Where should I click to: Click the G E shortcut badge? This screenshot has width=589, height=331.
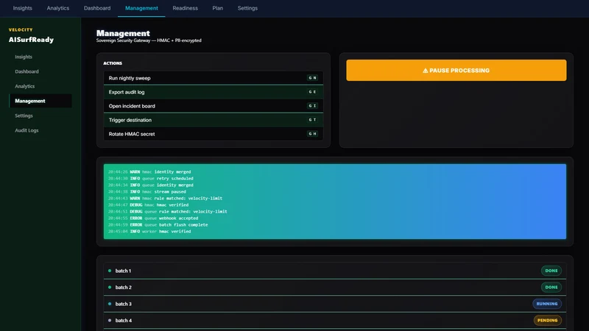click(x=312, y=91)
